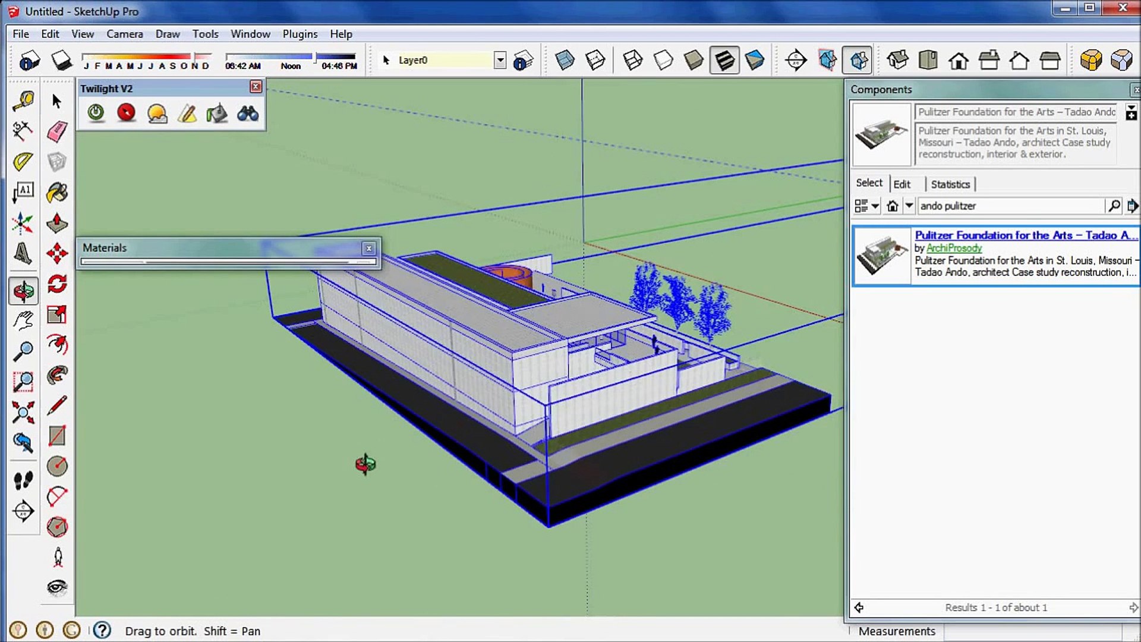This screenshot has height=642, width=1141.
Task: Expand the Layer0 dropdown
Action: coord(500,60)
